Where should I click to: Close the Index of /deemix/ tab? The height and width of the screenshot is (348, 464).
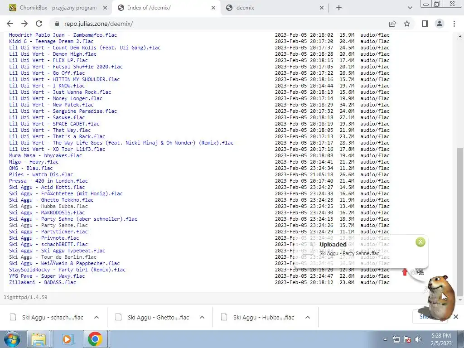click(x=213, y=8)
